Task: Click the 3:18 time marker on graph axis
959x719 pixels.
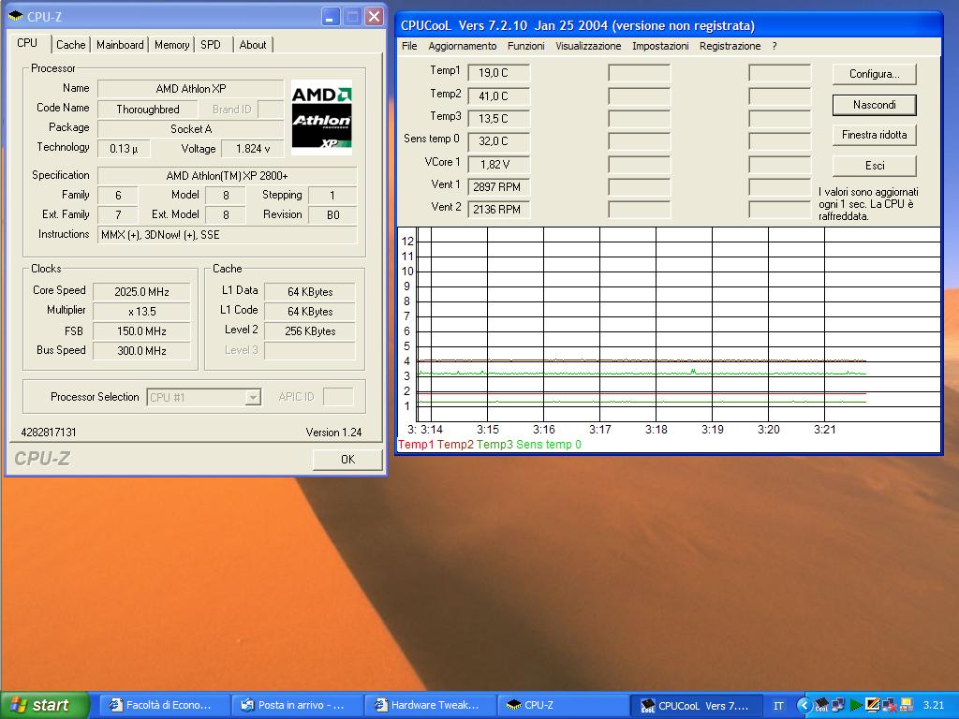Action: click(657, 429)
